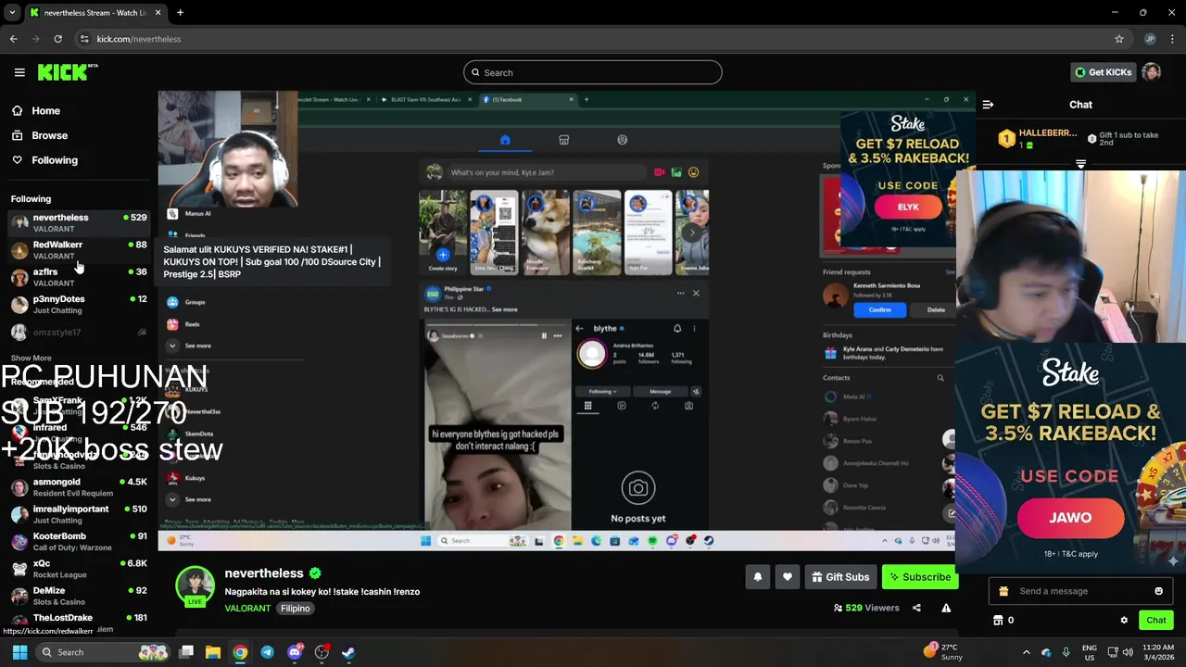Screen dimensions: 1186x667
Task: Open Windows Start menu
Action: [x=19, y=652]
